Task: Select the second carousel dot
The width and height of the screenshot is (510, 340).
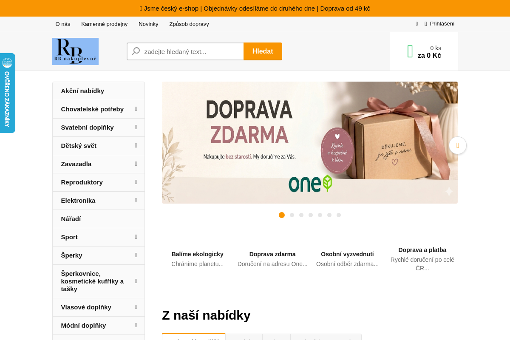Action: (292, 215)
